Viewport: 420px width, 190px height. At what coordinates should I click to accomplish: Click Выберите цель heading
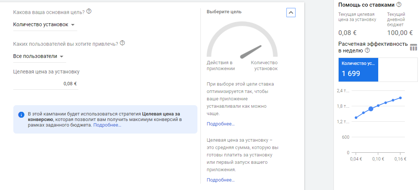[x=224, y=12]
